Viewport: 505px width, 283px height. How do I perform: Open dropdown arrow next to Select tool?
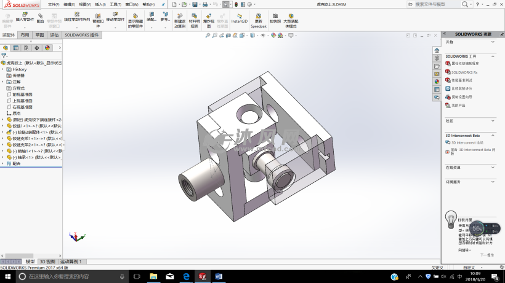pyautogui.click(x=230, y=4)
